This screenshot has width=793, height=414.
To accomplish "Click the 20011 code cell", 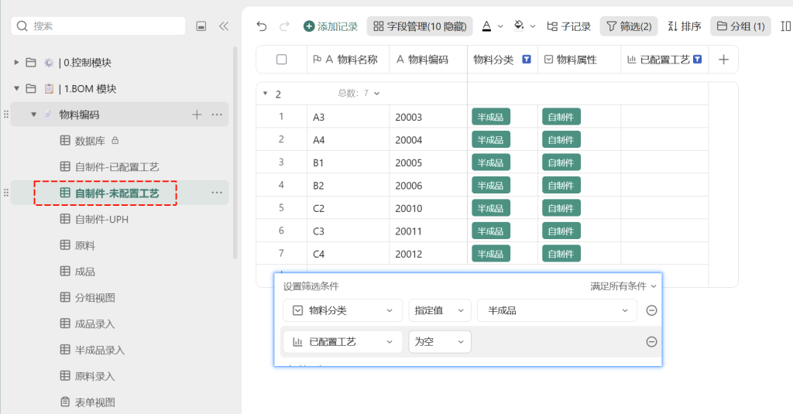I will 428,231.
